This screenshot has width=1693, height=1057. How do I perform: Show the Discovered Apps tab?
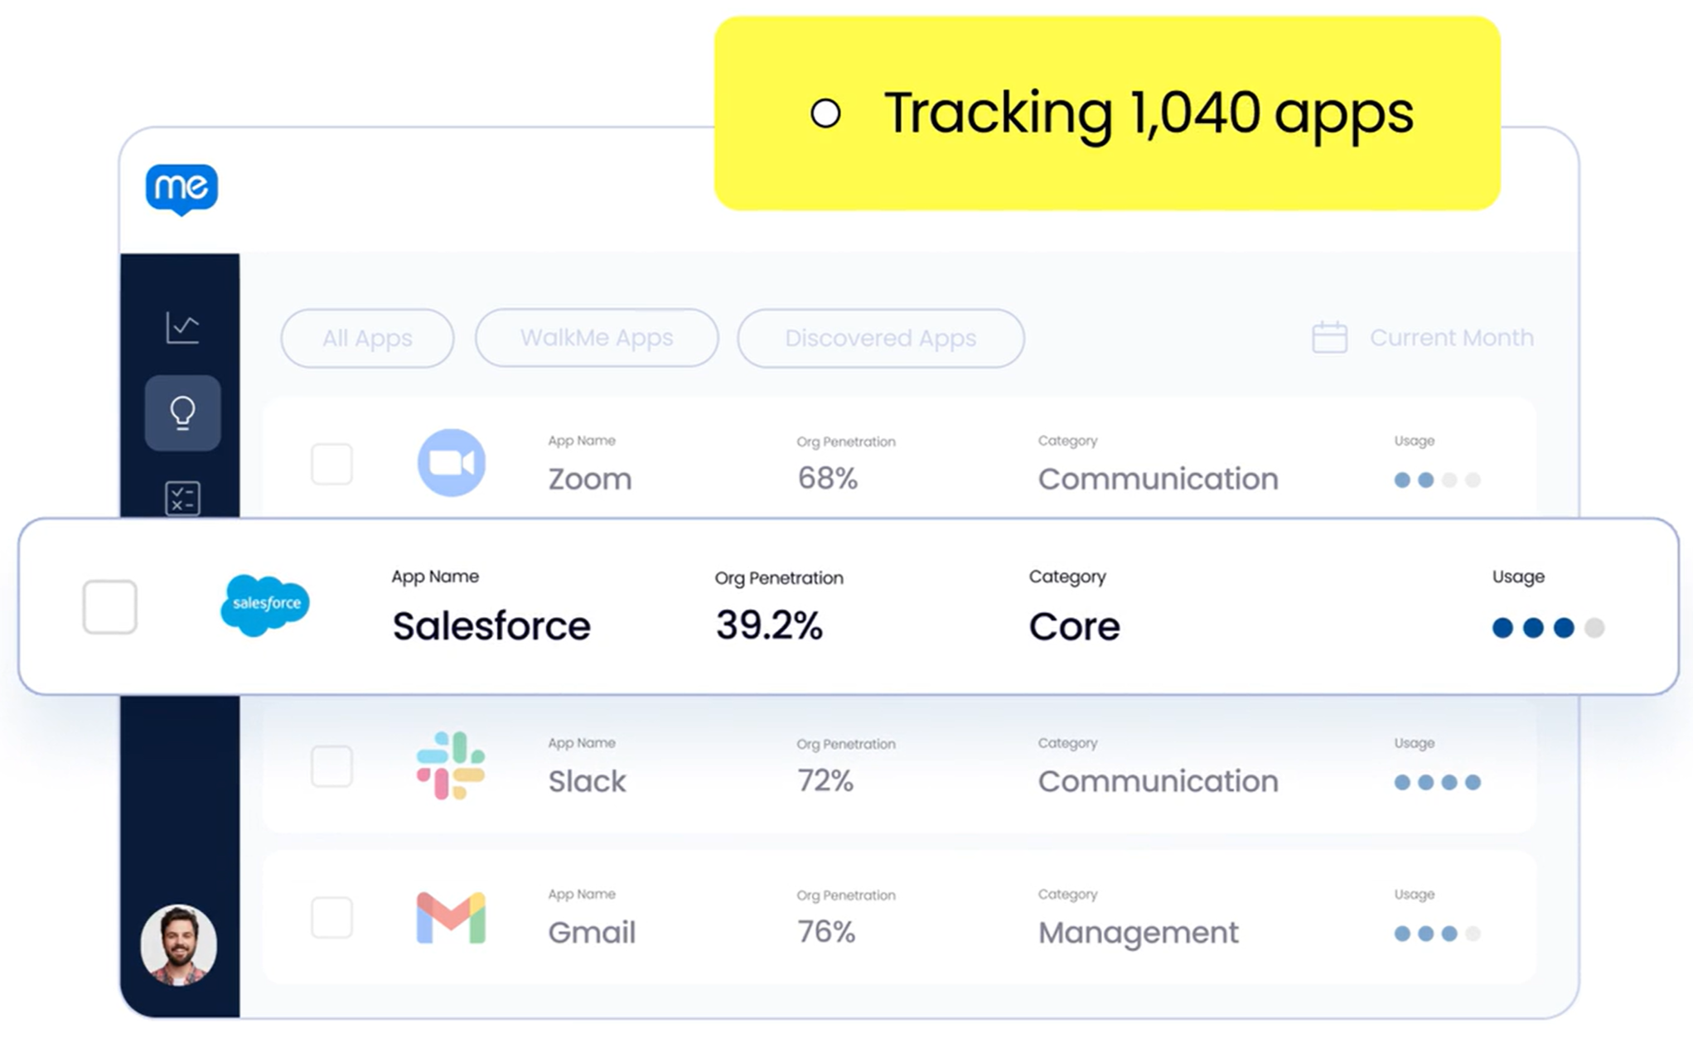click(880, 338)
